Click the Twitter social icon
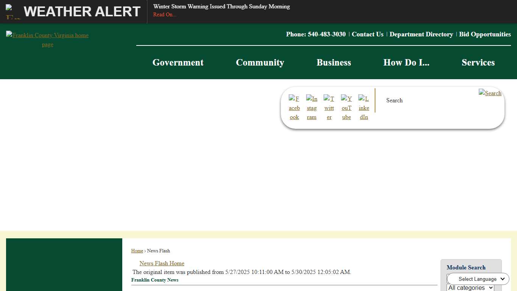 coord(329,108)
